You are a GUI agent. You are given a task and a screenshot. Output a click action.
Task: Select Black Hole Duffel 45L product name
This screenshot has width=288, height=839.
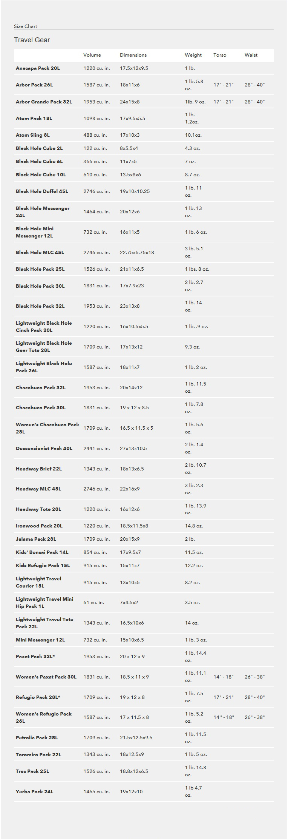(x=42, y=191)
